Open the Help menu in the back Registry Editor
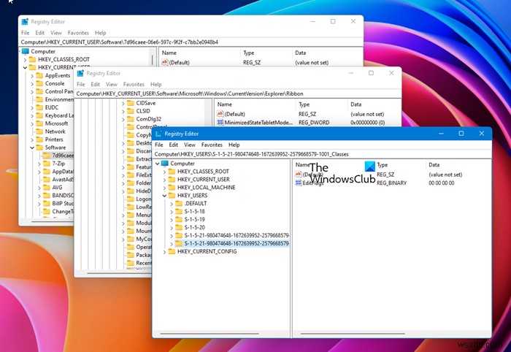The width and height of the screenshot is (511, 352). coord(101,33)
